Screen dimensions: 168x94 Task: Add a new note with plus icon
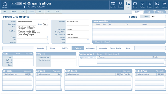[110, 21]
